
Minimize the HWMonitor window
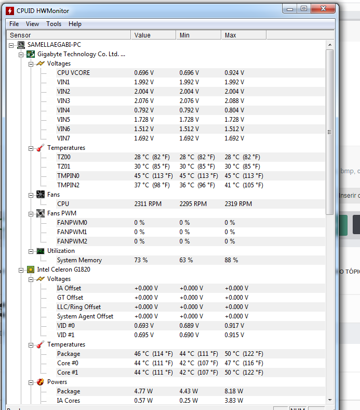click(x=290, y=9)
